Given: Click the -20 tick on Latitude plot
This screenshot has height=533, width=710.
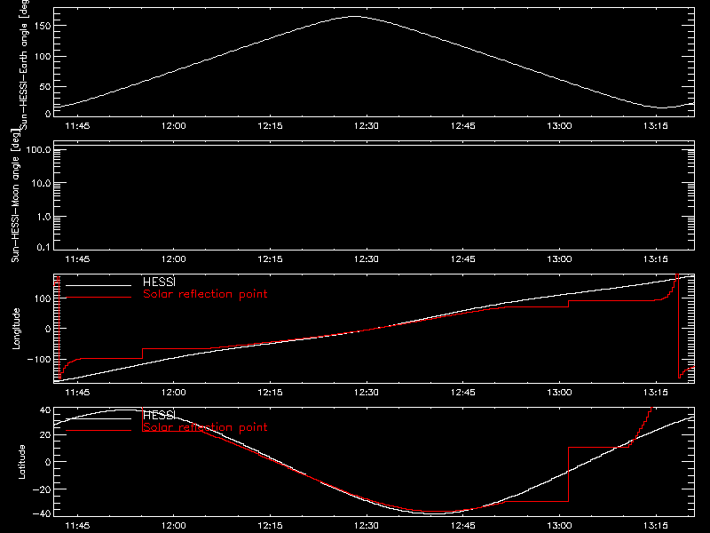Looking at the screenshot, I should (x=42, y=489).
